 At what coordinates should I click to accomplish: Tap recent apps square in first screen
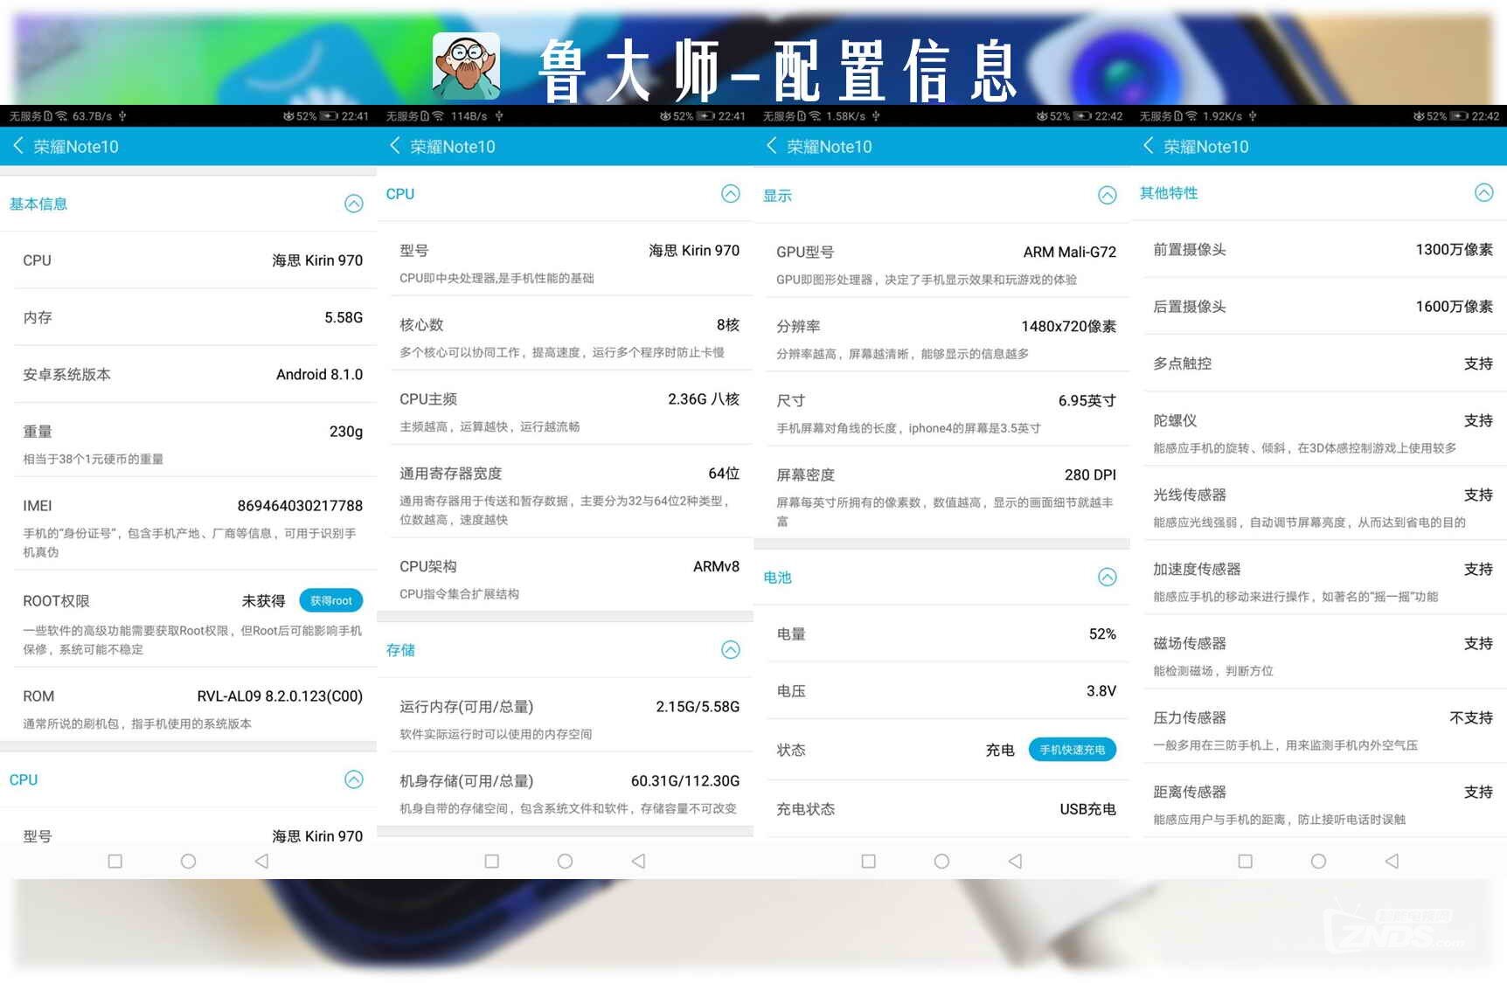tap(115, 861)
